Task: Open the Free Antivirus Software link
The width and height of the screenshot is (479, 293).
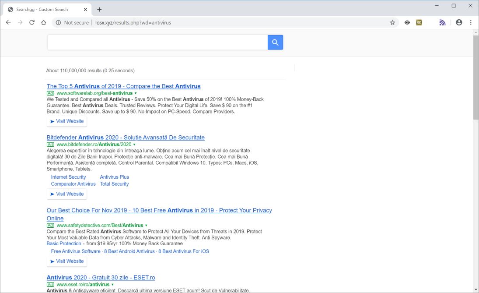Action: (76, 251)
